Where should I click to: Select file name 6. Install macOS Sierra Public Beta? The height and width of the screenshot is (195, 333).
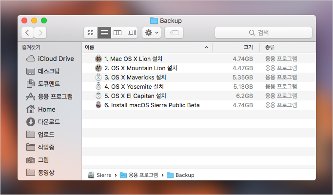click(x=152, y=105)
